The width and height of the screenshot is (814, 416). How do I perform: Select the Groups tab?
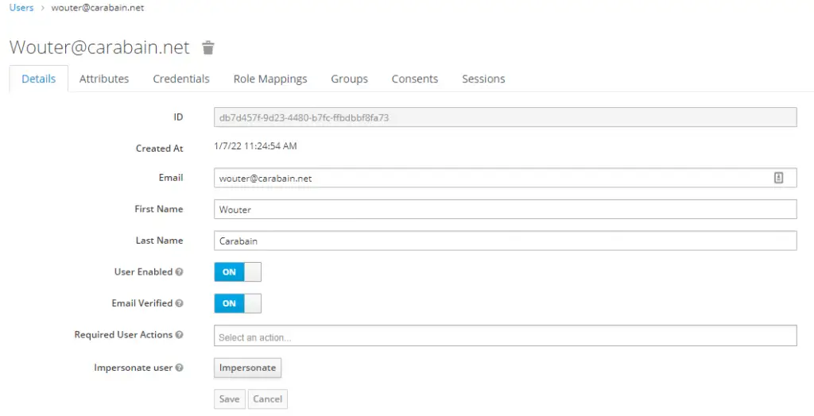[x=350, y=79]
